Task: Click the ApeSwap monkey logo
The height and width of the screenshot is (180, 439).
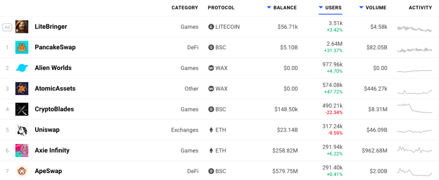Action: click(22, 171)
